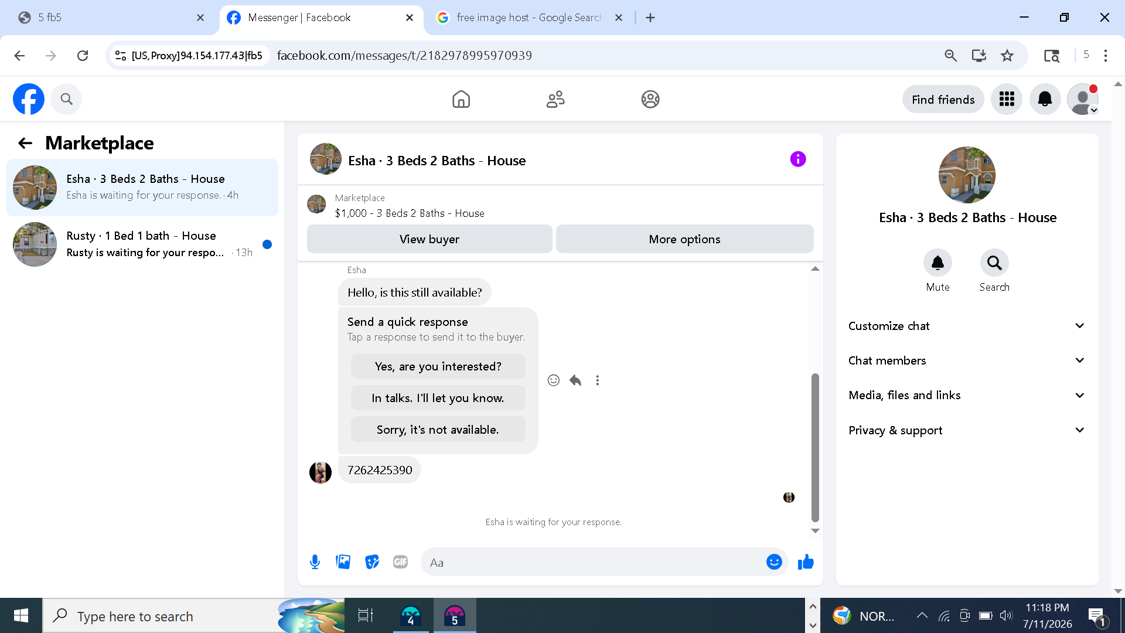Image resolution: width=1125 pixels, height=633 pixels.
Task: Record a voice clip with microphone icon
Action: tap(315, 562)
